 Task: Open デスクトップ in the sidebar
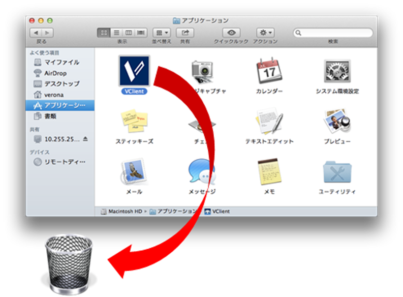tap(60, 84)
